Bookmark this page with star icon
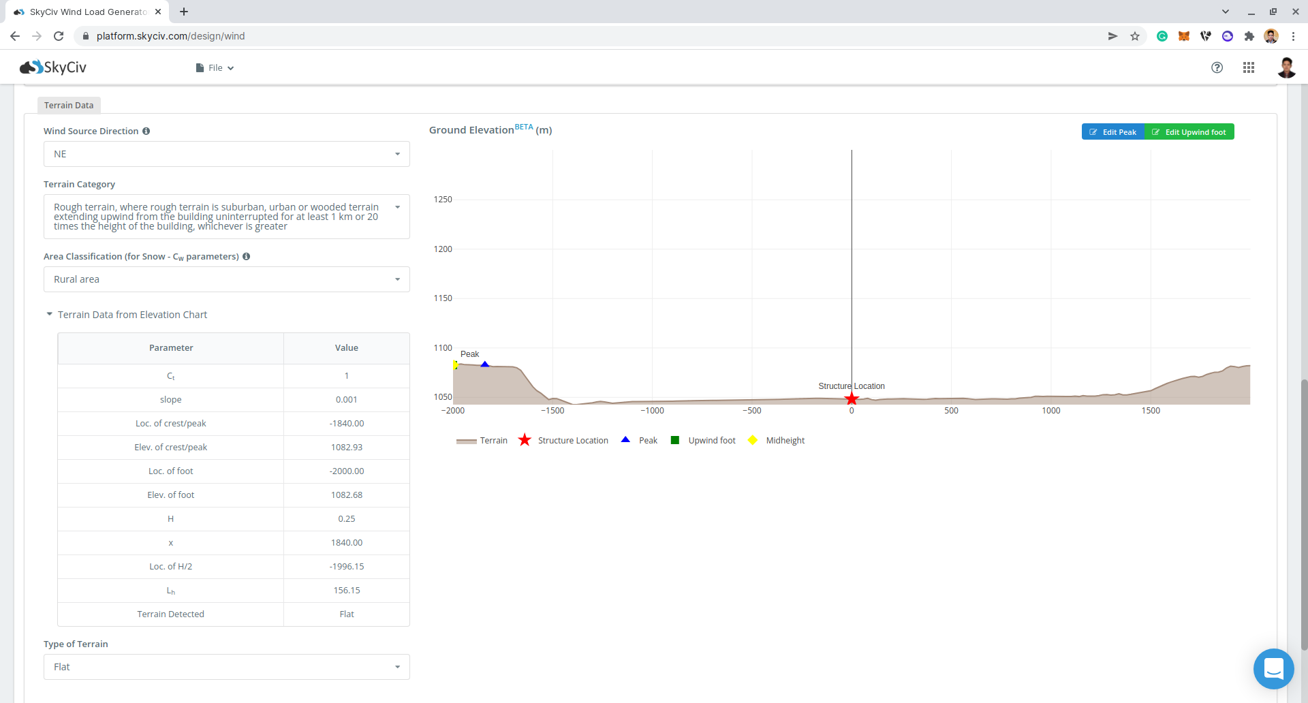The image size is (1308, 703). coord(1134,36)
